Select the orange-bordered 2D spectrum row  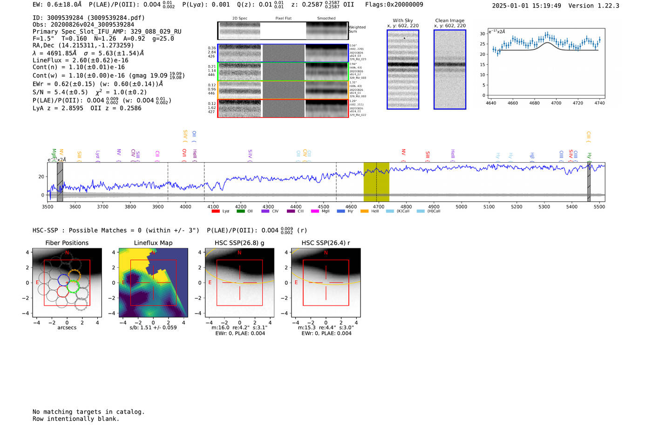coord(283,90)
